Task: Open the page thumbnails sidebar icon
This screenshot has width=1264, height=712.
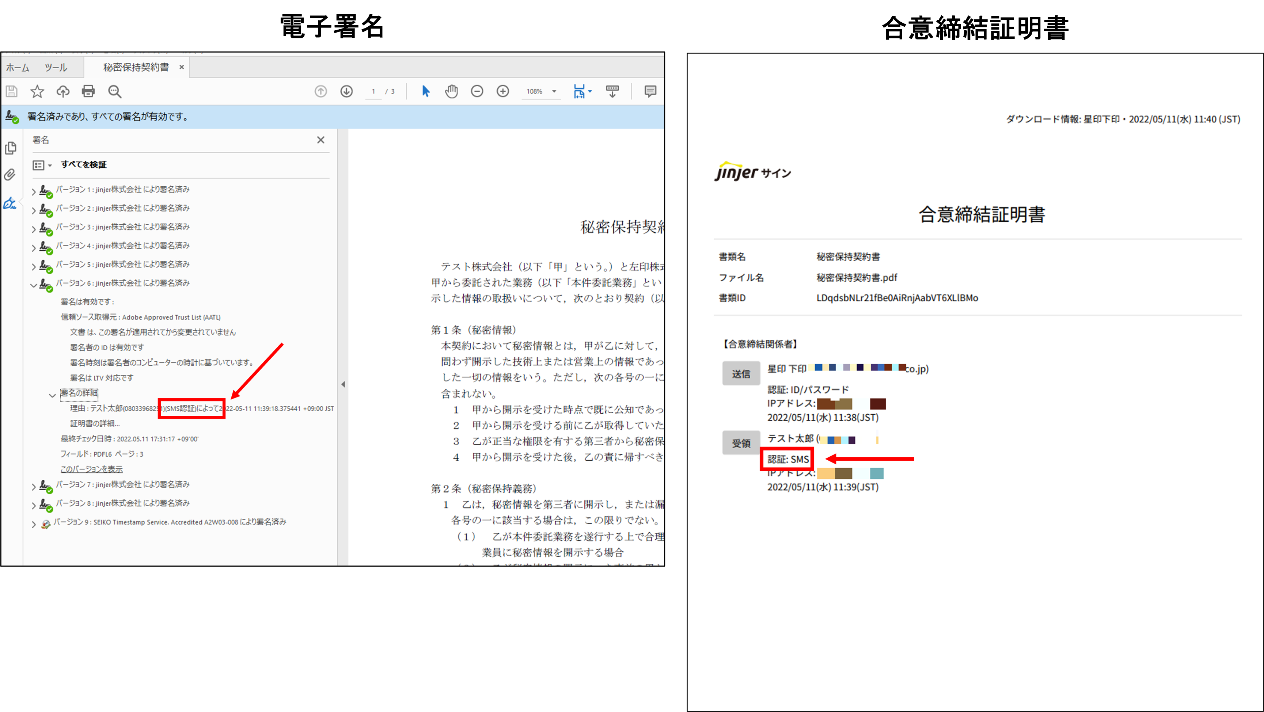Action: tap(11, 148)
